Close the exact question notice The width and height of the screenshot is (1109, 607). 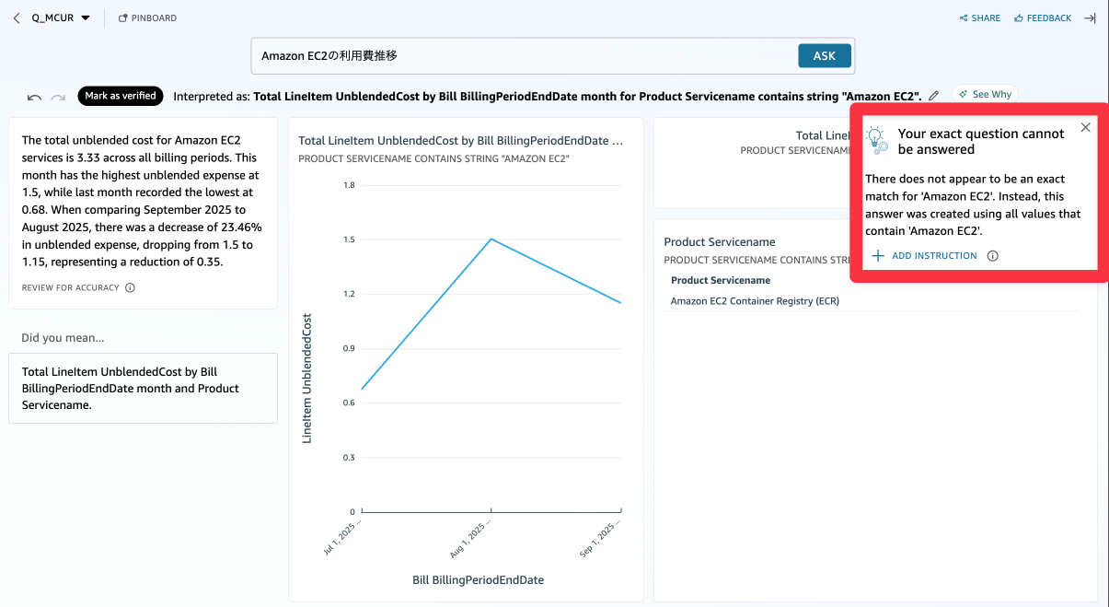coord(1086,127)
